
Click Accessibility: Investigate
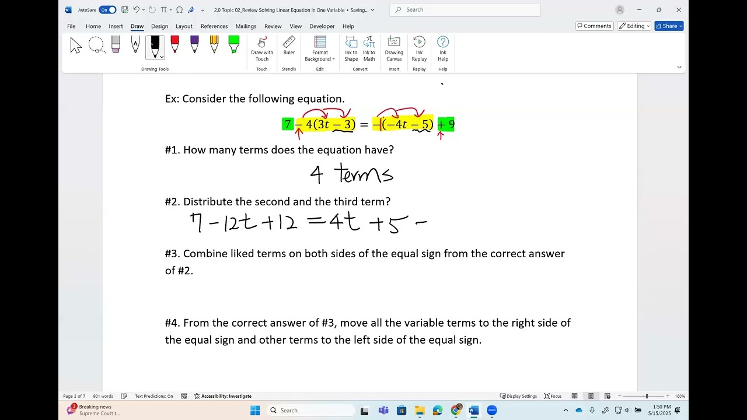pyautogui.click(x=223, y=396)
